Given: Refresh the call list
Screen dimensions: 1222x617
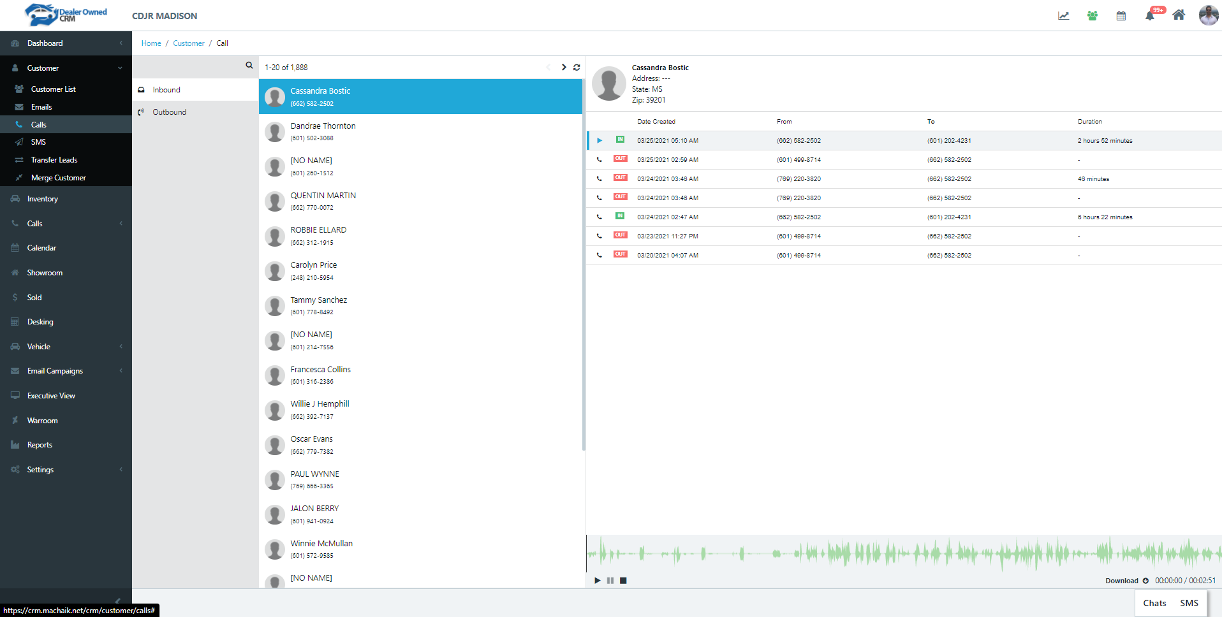Looking at the screenshot, I should pyautogui.click(x=577, y=68).
